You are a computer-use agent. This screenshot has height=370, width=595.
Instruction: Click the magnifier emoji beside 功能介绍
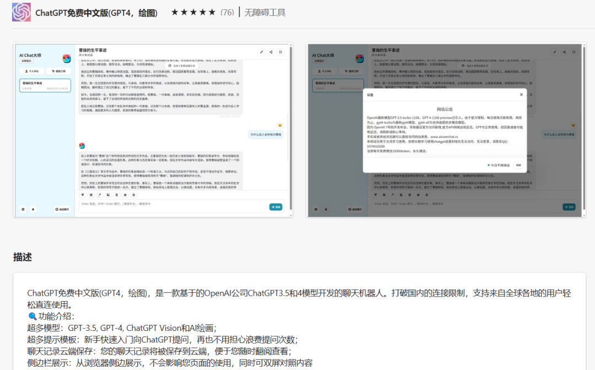[33, 316]
